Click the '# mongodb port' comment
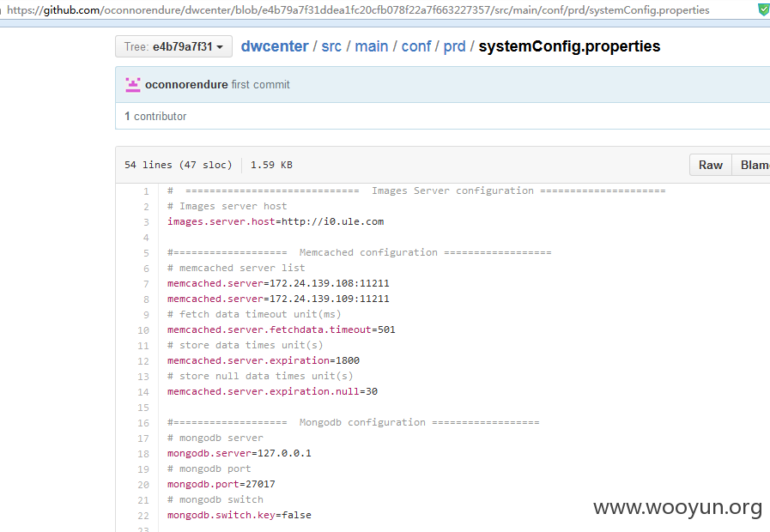This screenshot has height=532, width=770. click(x=209, y=469)
